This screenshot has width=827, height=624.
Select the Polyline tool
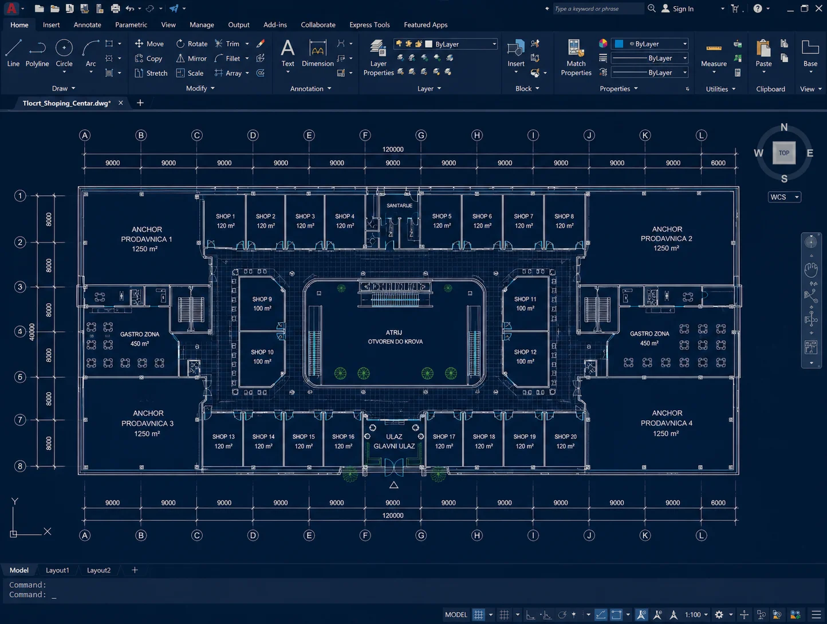coord(37,53)
